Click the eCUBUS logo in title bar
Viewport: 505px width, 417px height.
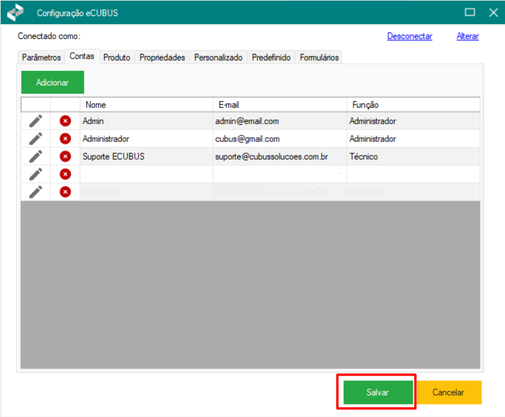(16, 12)
